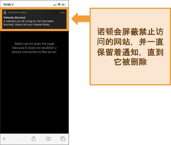Screen dimensions: 171x145
Task: Tap the cellular signal bars icon
Action: (55, 5)
